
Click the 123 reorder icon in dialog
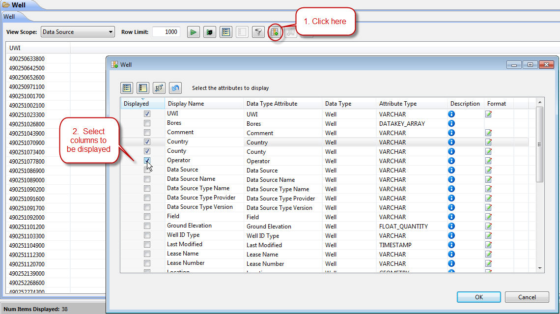pos(159,88)
